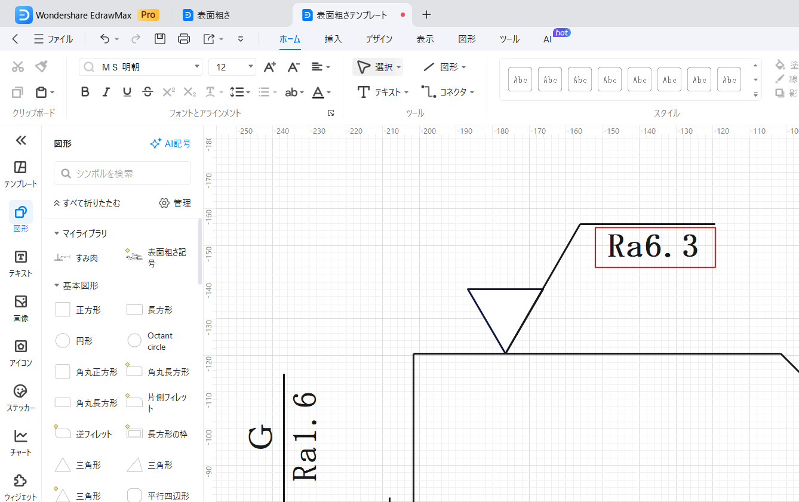Open the 図形 sidebar panel

(21, 218)
